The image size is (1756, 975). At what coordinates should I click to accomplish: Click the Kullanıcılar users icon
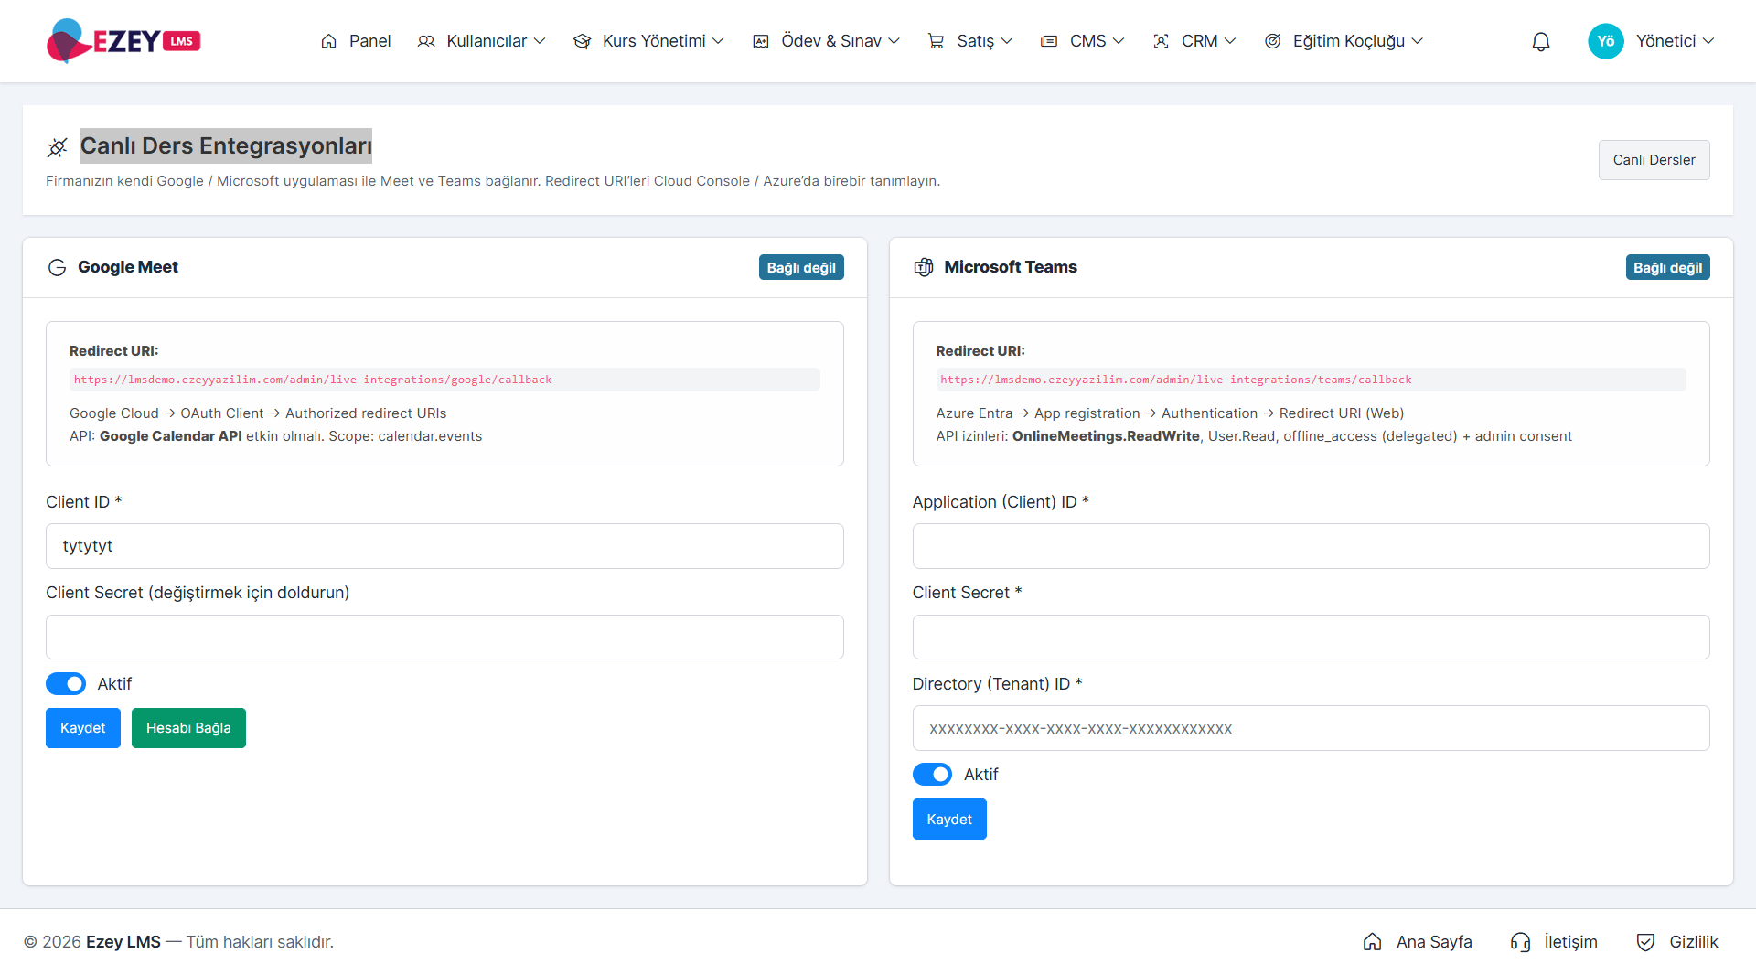(426, 41)
